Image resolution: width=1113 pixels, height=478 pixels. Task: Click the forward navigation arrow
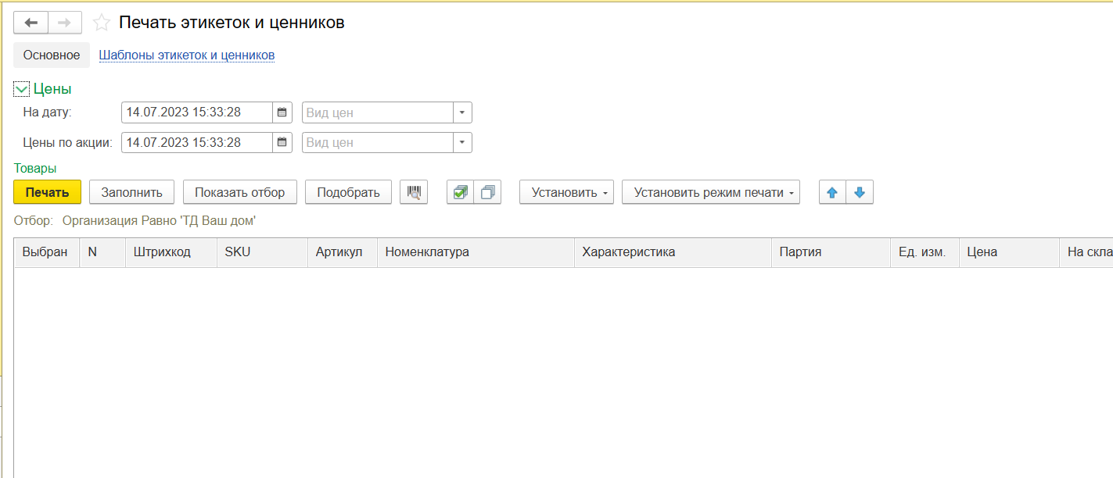point(65,23)
